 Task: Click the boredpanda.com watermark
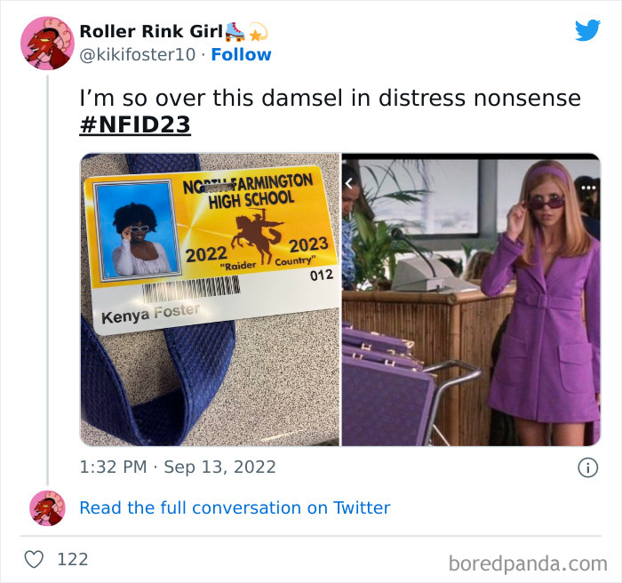click(528, 563)
